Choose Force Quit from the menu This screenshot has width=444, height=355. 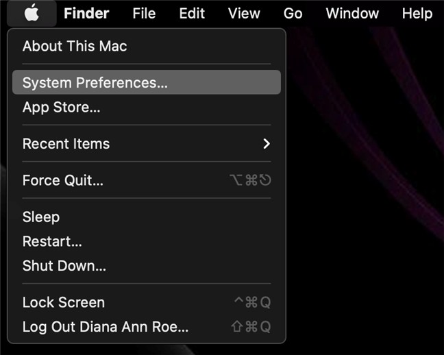click(x=63, y=181)
